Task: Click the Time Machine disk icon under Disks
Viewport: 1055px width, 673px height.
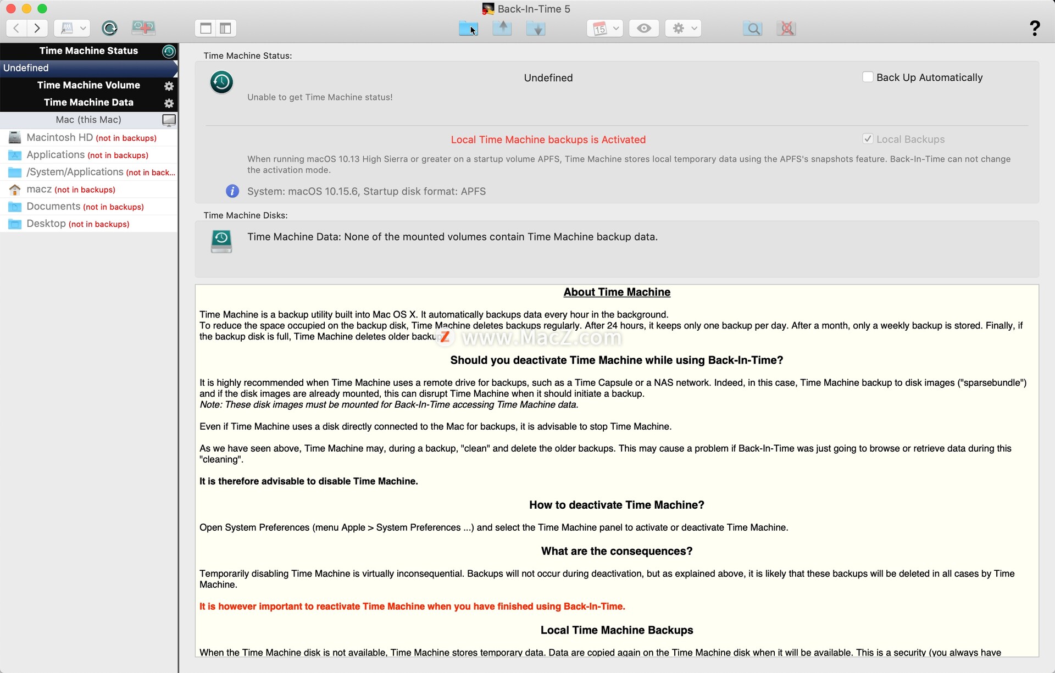Action: pos(221,241)
